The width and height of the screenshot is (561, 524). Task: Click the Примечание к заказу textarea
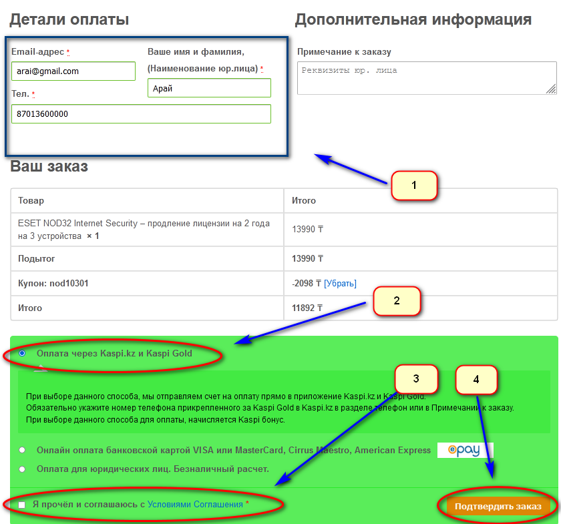427,78
